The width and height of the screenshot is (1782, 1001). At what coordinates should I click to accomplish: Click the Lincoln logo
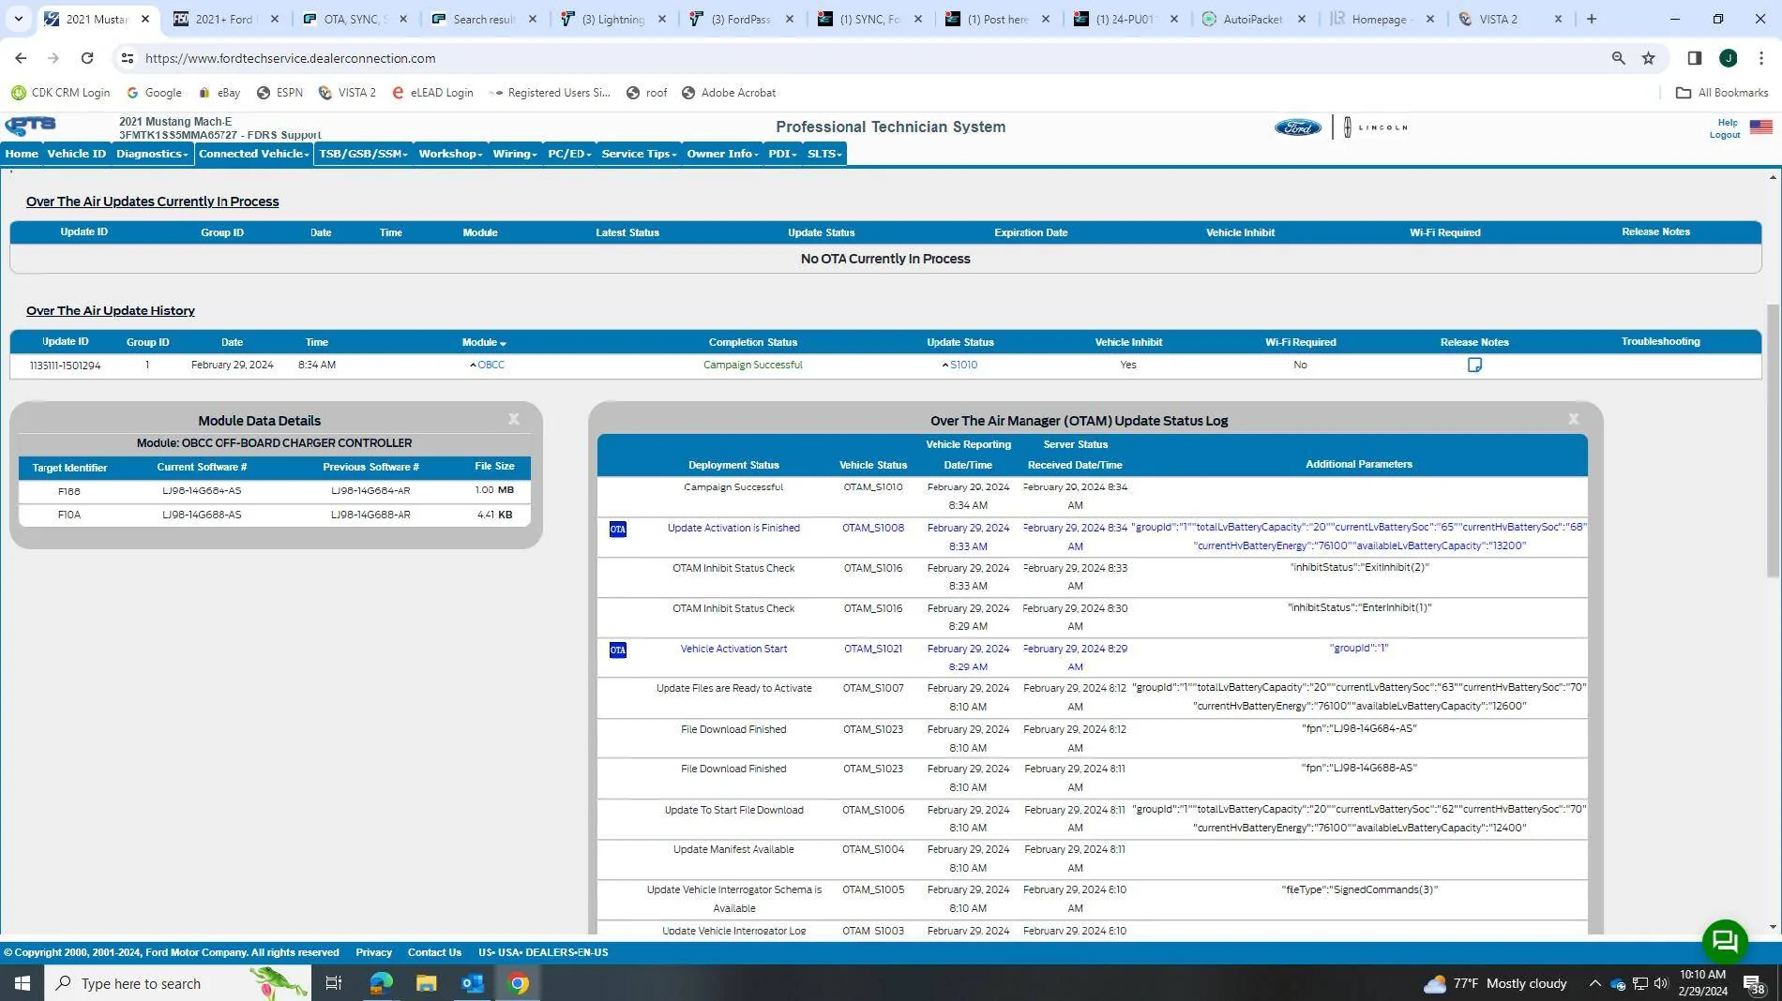(x=1376, y=127)
